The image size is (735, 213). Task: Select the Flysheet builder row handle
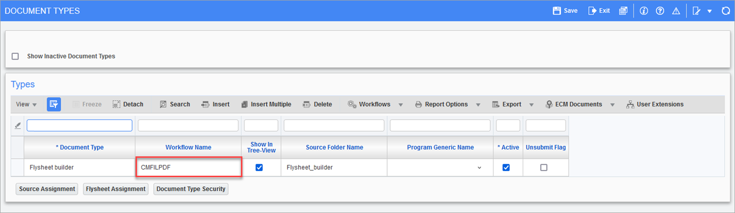point(17,167)
